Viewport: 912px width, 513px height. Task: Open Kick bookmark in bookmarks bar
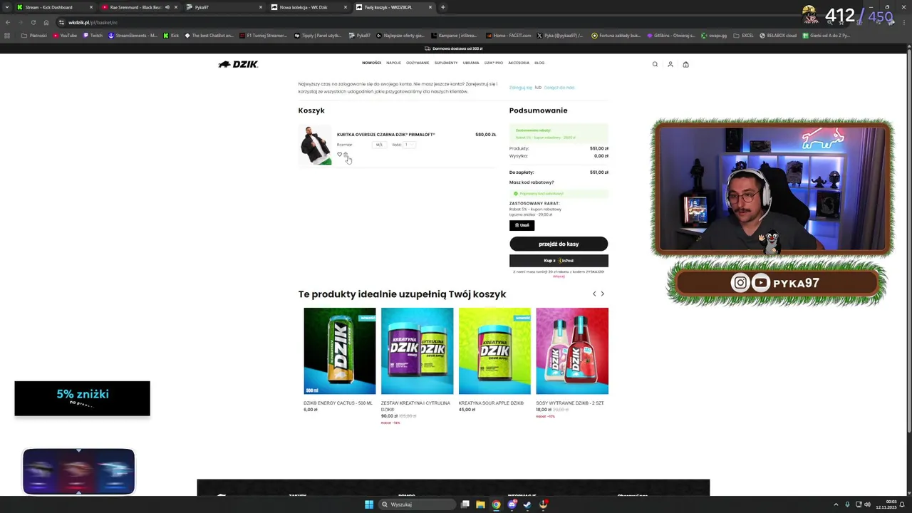(x=171, y=35)
